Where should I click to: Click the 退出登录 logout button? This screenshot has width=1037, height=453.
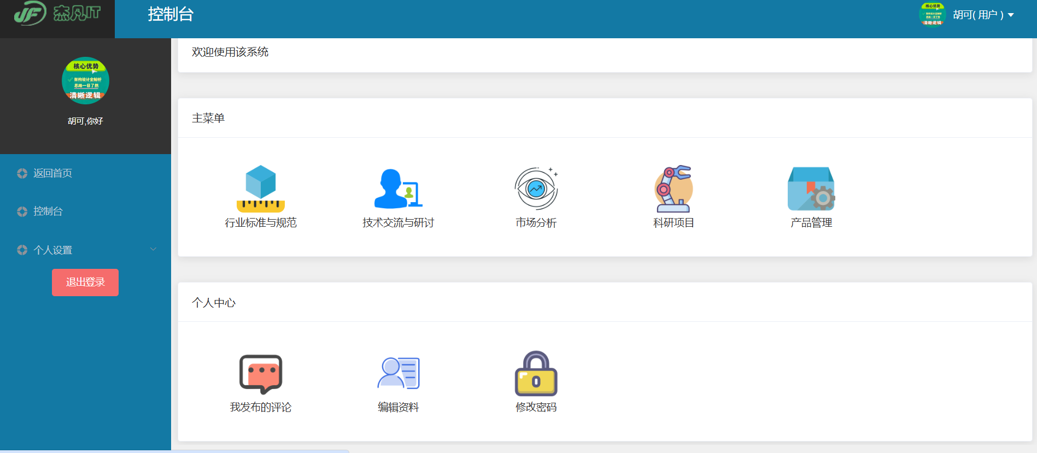point(85,283)
